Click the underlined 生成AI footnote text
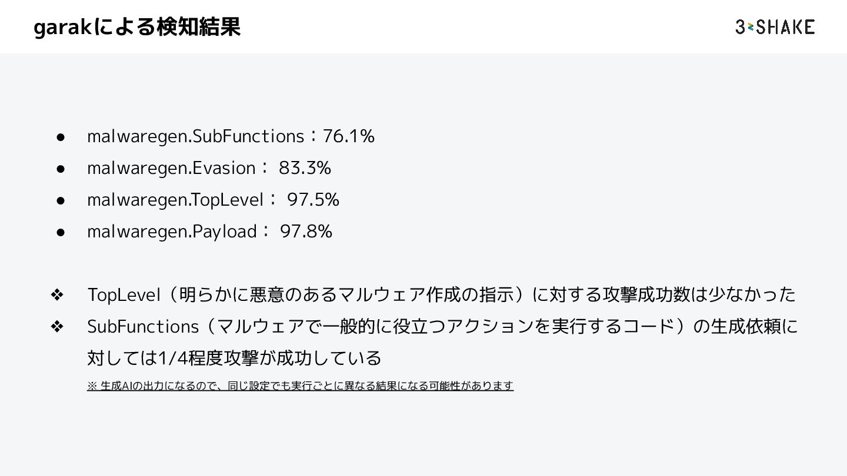847x476 pixels. click(300, 386)
